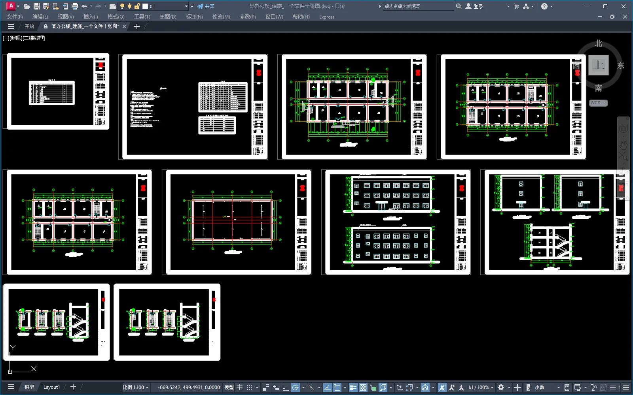Switch to the 模型 model tab
Viewport: 633px width, 395px height.
tap(29, 387)
